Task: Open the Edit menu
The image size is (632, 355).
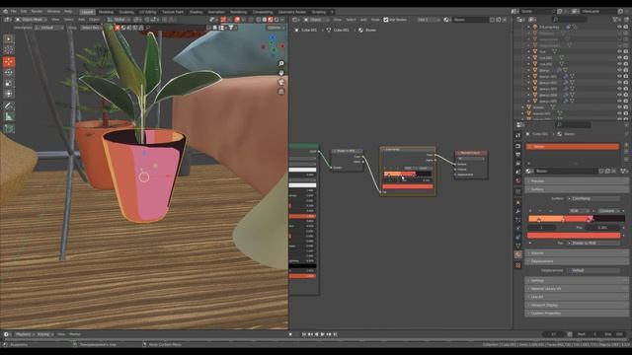Action: [x=24, y=12]
